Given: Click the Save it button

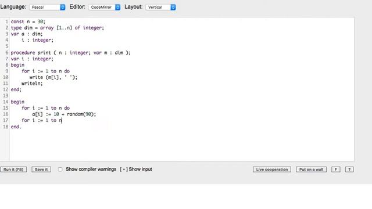Looking at the screenshot, I should [x=41, y=170].
